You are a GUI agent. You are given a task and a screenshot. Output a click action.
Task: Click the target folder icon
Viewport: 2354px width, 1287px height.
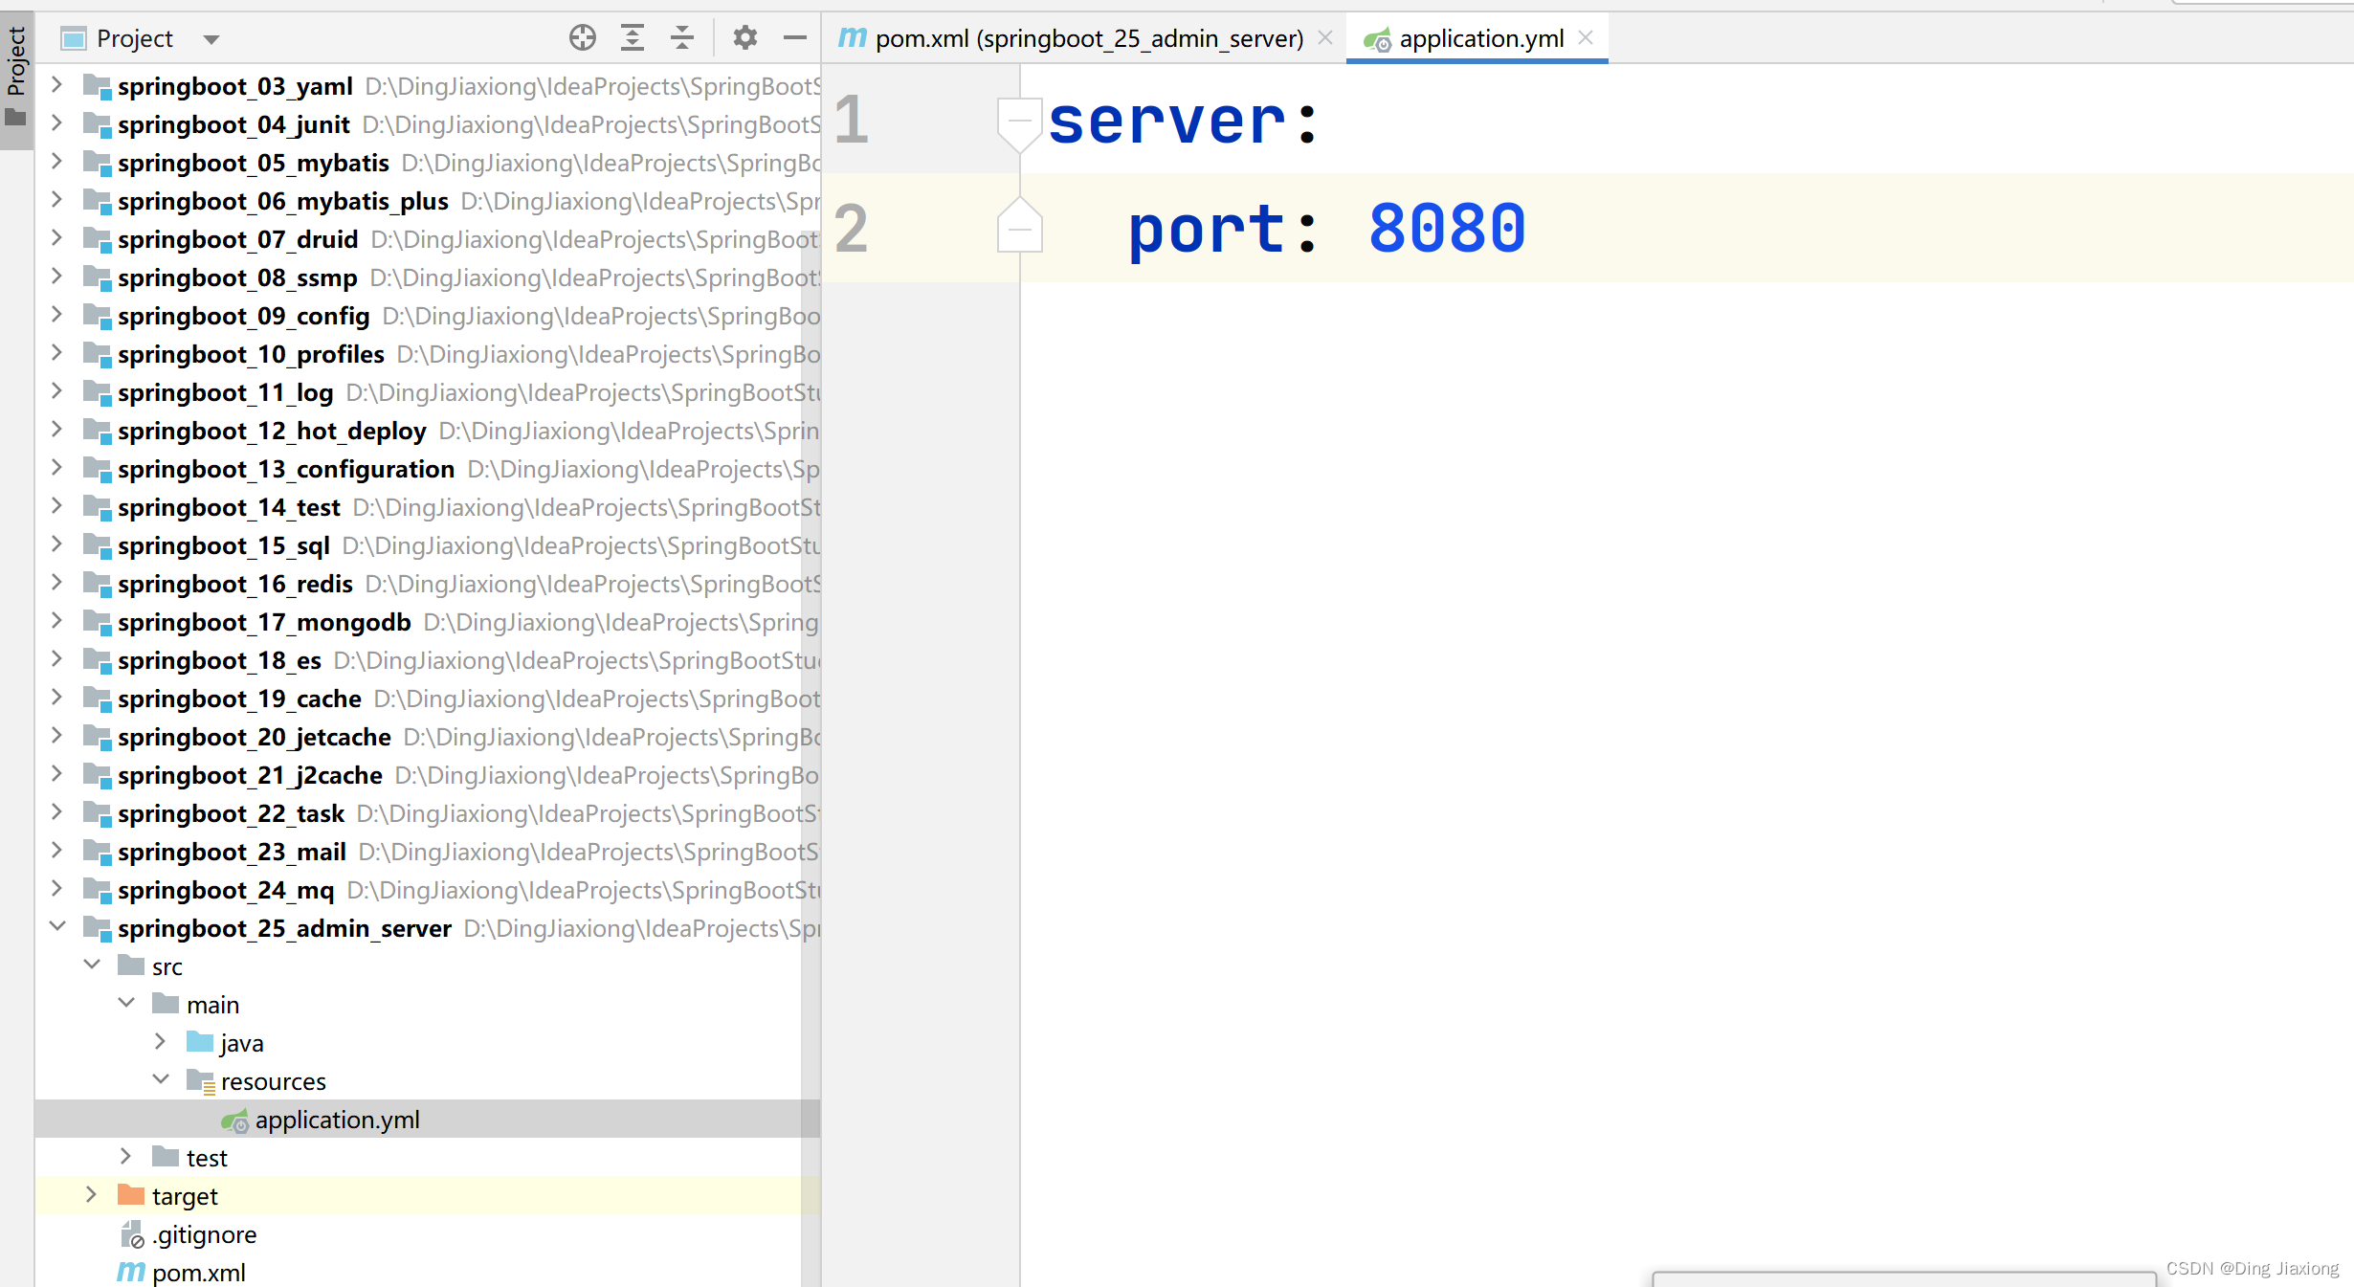coord(131,1194)
